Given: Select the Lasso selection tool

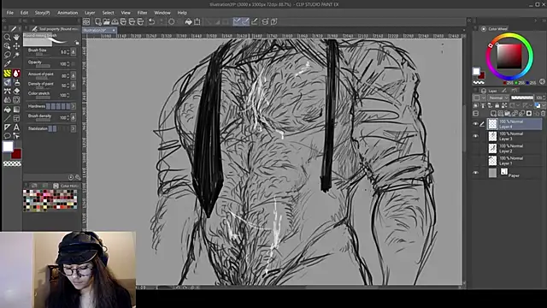Looking at the screenshot, I should pyautogui.click(x=7, y=55).
